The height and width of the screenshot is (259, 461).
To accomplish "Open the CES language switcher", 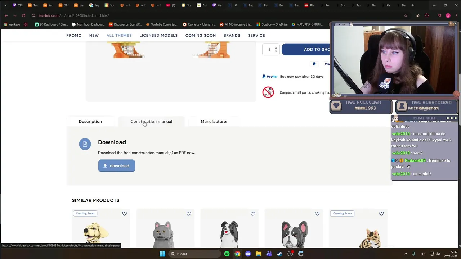I will click(x=423, y=254).
